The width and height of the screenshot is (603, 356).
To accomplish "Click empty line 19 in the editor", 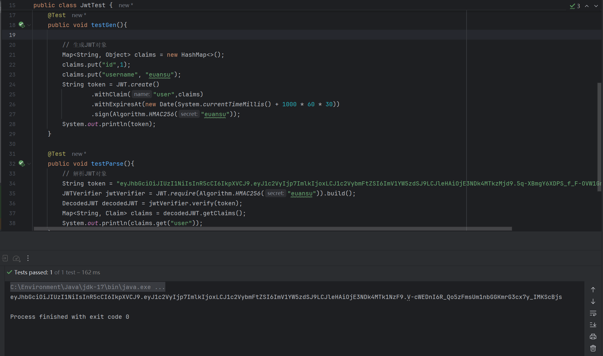I will tap(240, 35).
